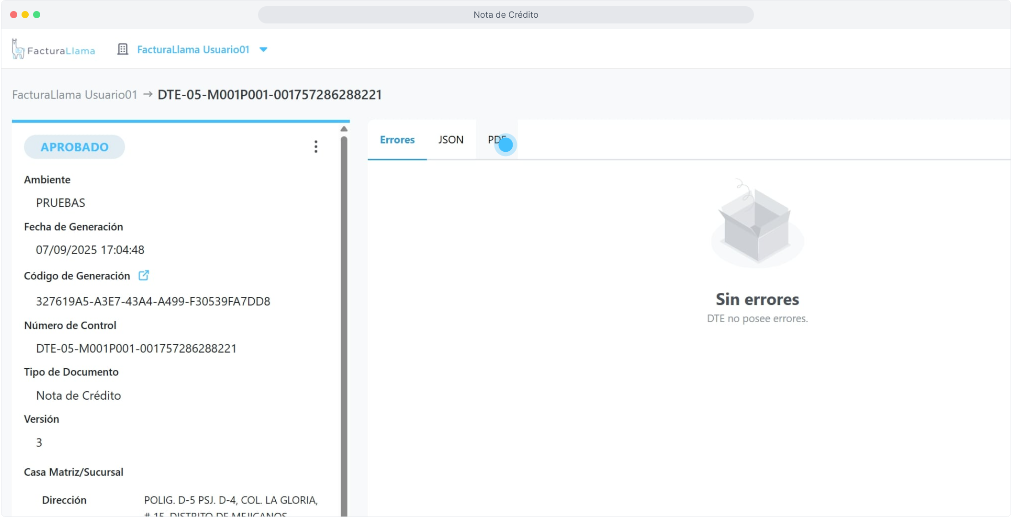Switch to the JSON tab

tap(450, 140)
